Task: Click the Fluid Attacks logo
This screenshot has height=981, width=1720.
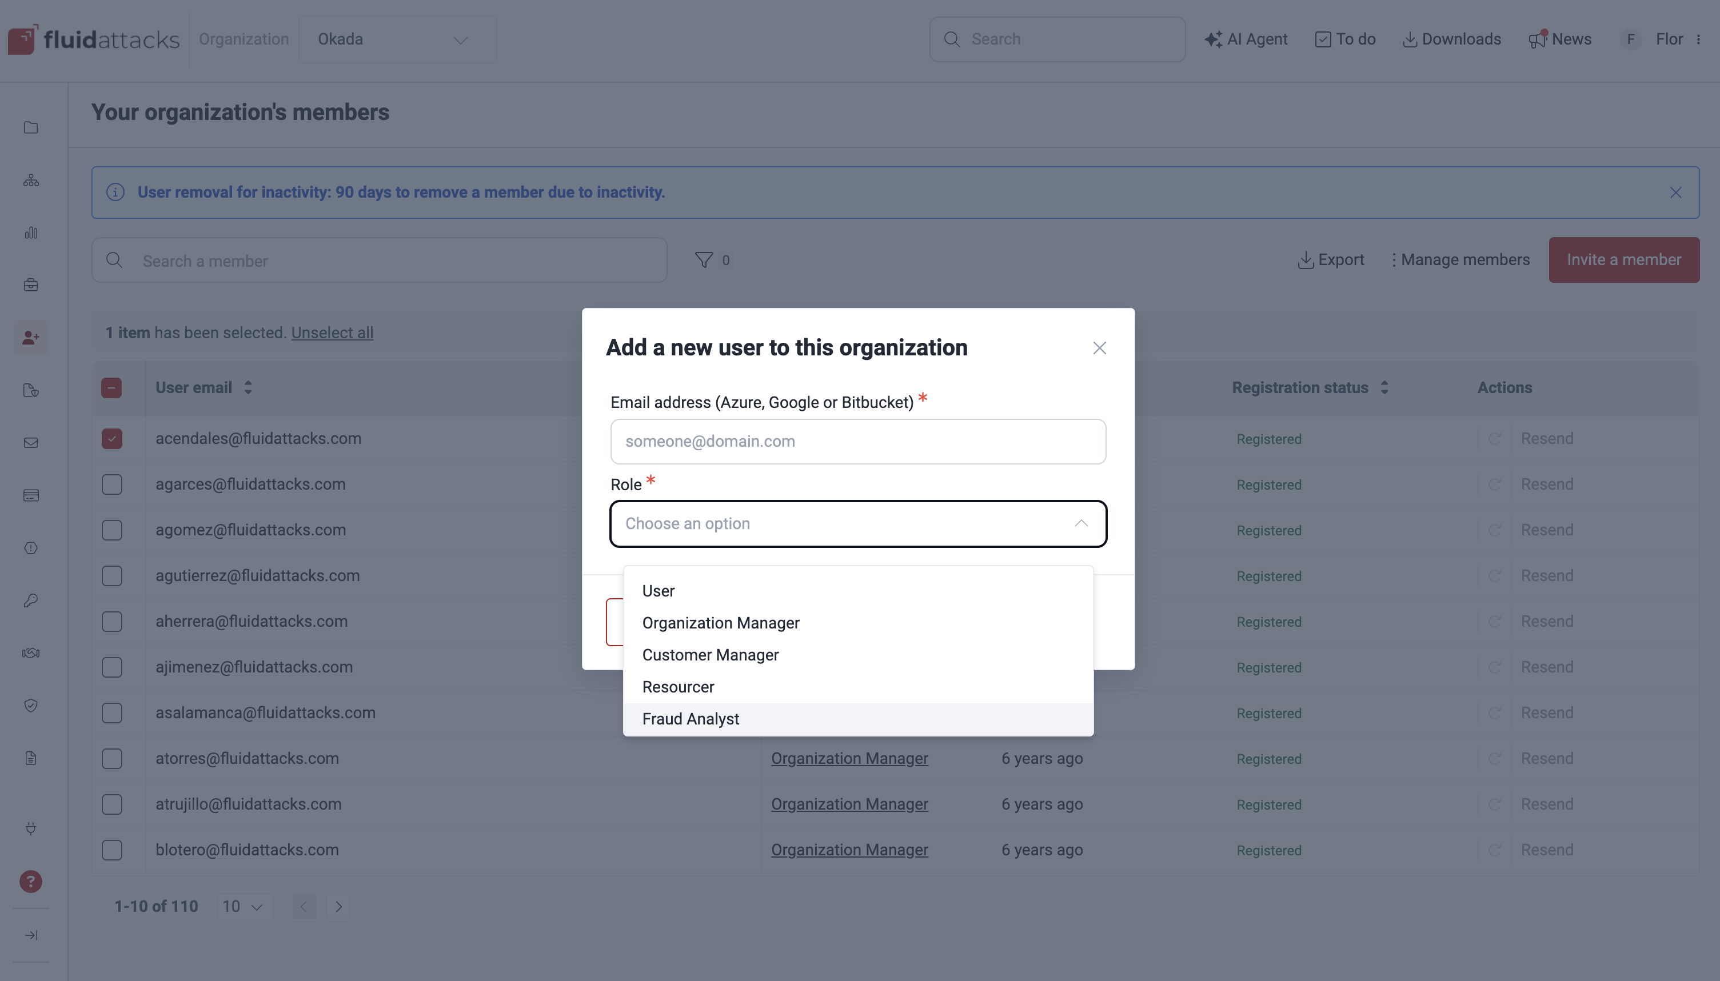Action: click(x=94, y=40)
